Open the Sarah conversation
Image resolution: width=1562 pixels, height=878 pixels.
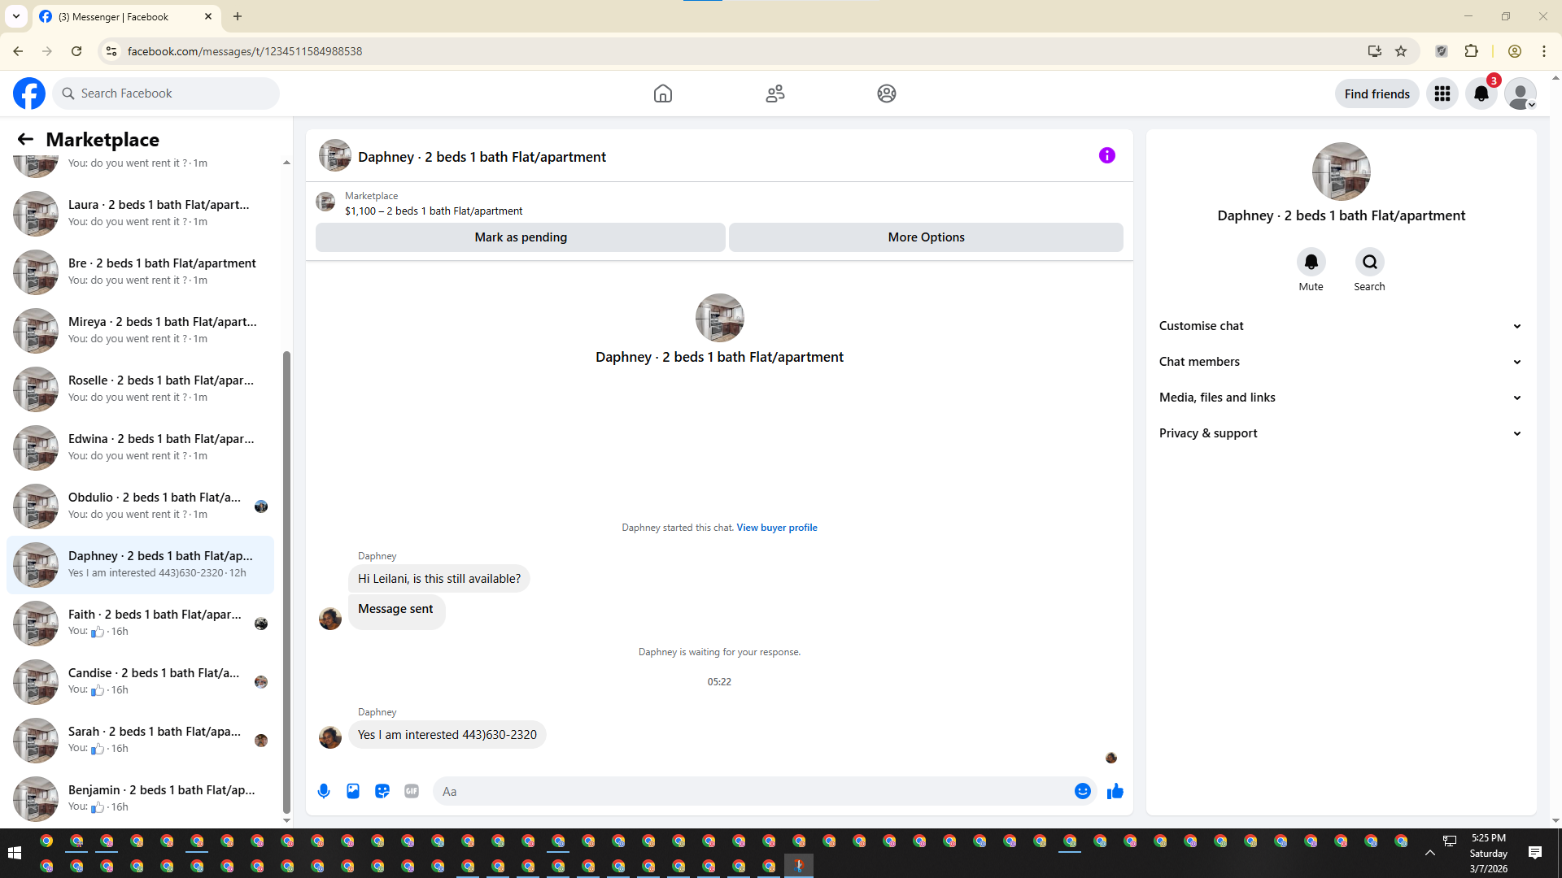(140, 740)
